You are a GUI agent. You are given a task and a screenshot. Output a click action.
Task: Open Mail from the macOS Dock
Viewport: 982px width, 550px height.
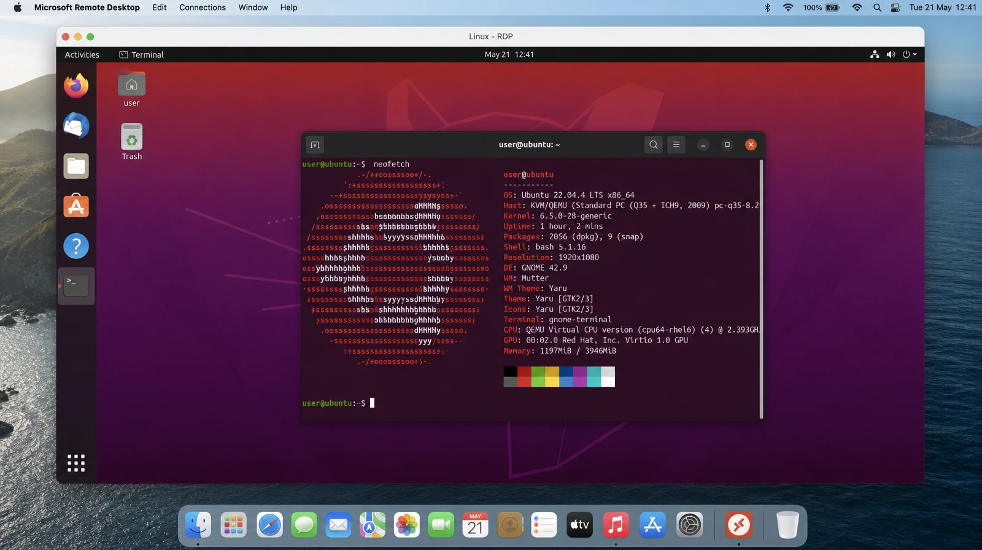(x=338, y=525)
